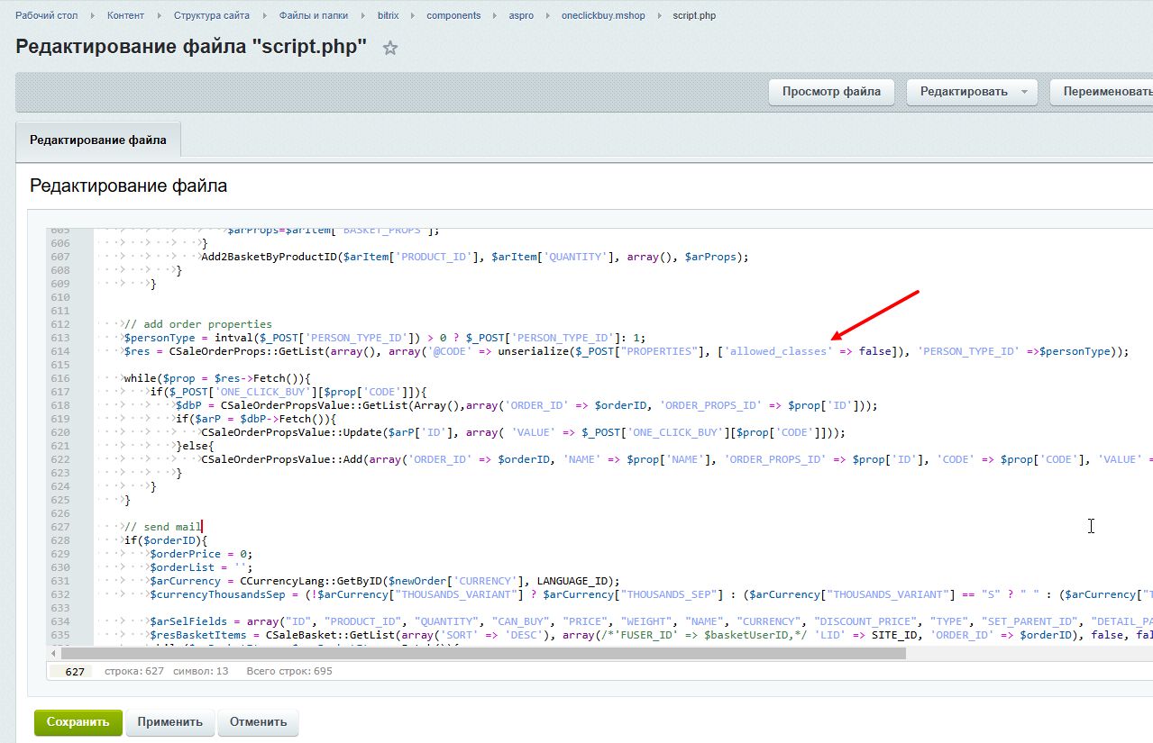Add page to favorites with star icon
The width and height of the screenshot is (1153, 743).
[389, 49]
